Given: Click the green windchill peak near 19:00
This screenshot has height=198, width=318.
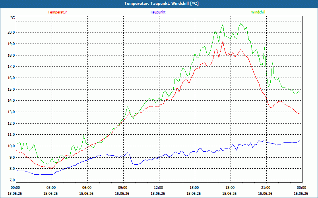Looking at the screenshot, I should [x=241, y=24].
